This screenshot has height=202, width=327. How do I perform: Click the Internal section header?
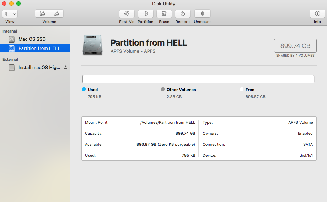(10, 31)
